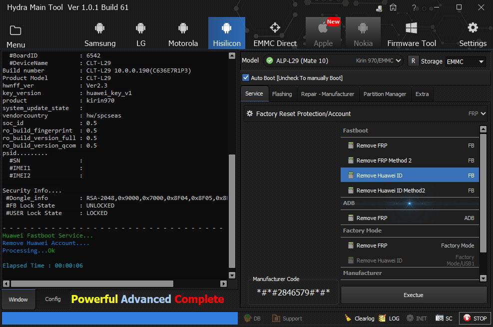Viewport: 493px width, 327px height.
Task: Click the Exectue button
Action: point(413,295)
